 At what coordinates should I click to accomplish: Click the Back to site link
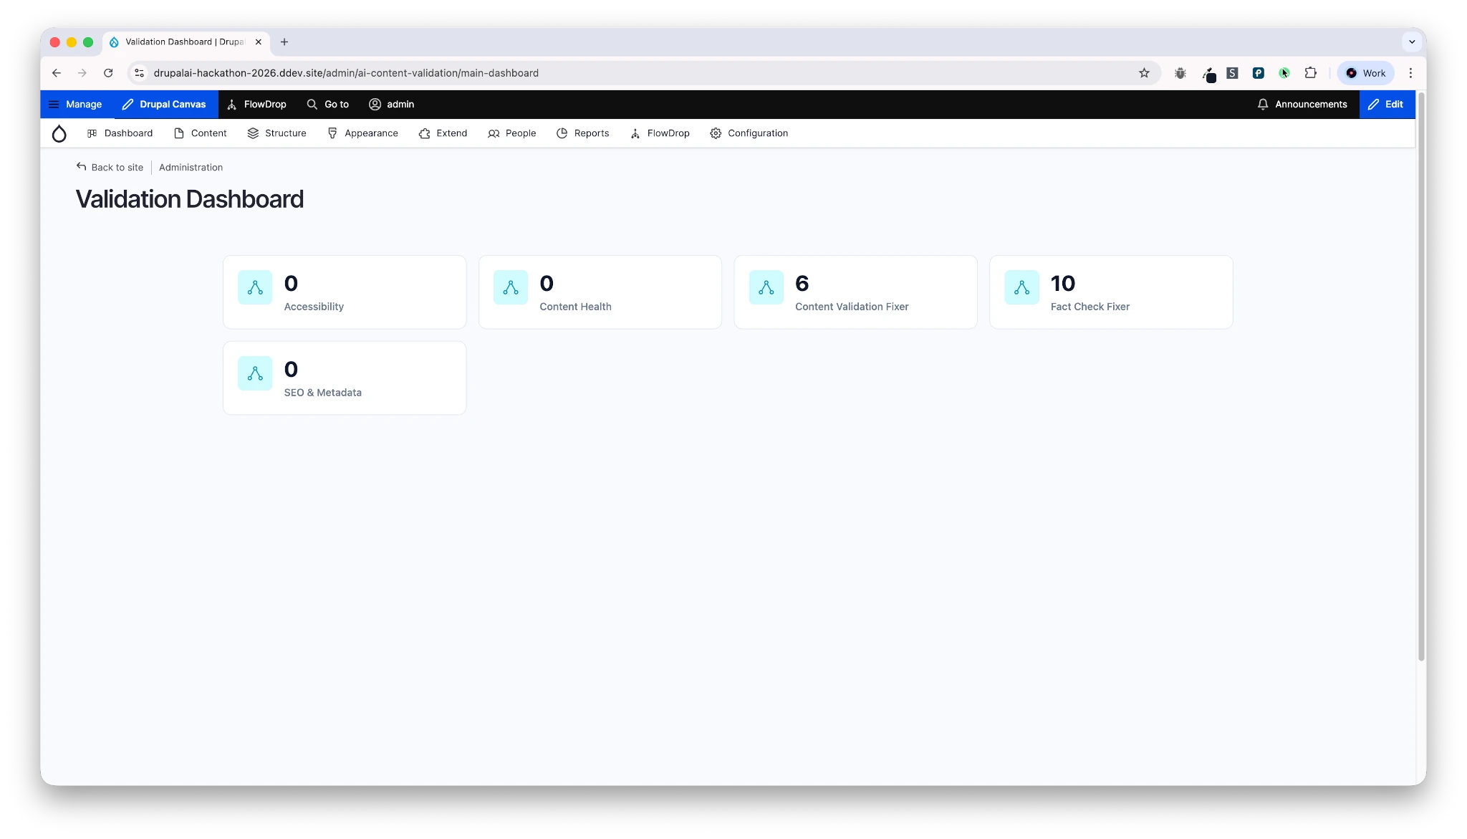110,167
